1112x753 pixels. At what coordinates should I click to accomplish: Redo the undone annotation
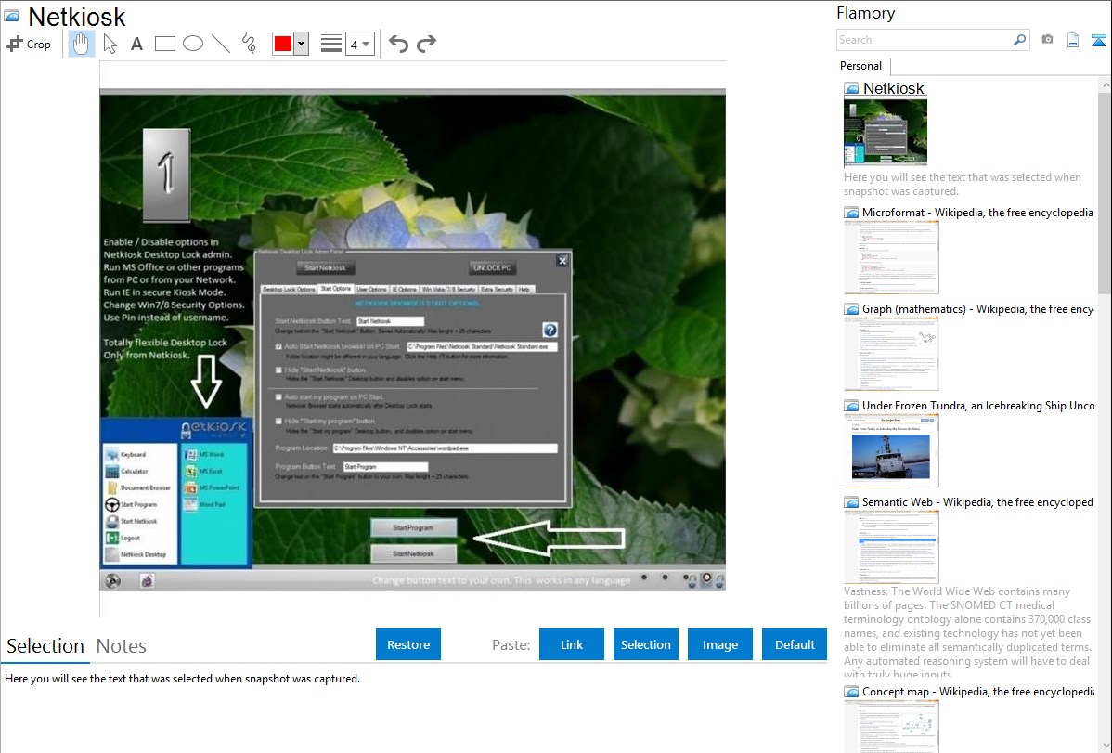click(426, 44)
